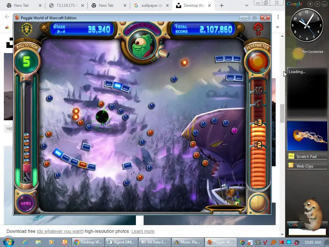Click the orange brick in curved brick row
This screenshot has width=329, height=247.
tap(83, 164)
